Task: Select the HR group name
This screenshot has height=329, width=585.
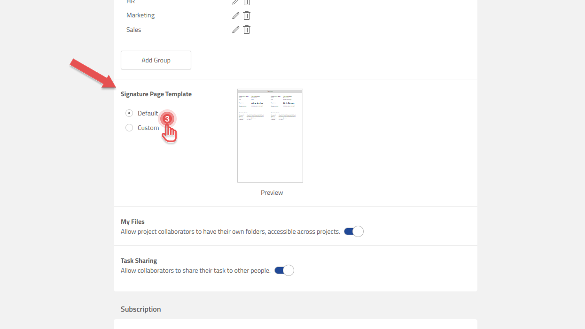Action: tap(132, 2)
